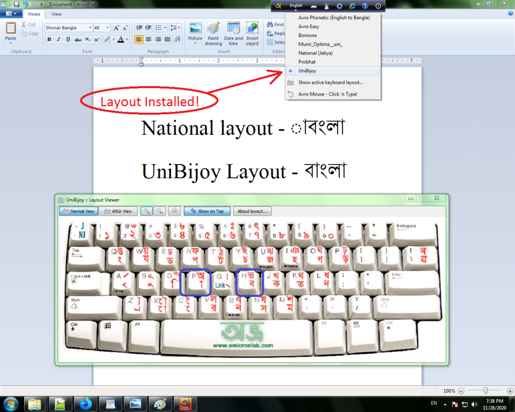Image resolution: width=515 pixels, height=412 pixels.
Task: Click the zoom in magnifier in Layout Viewer
Action: tap(146, 211)
